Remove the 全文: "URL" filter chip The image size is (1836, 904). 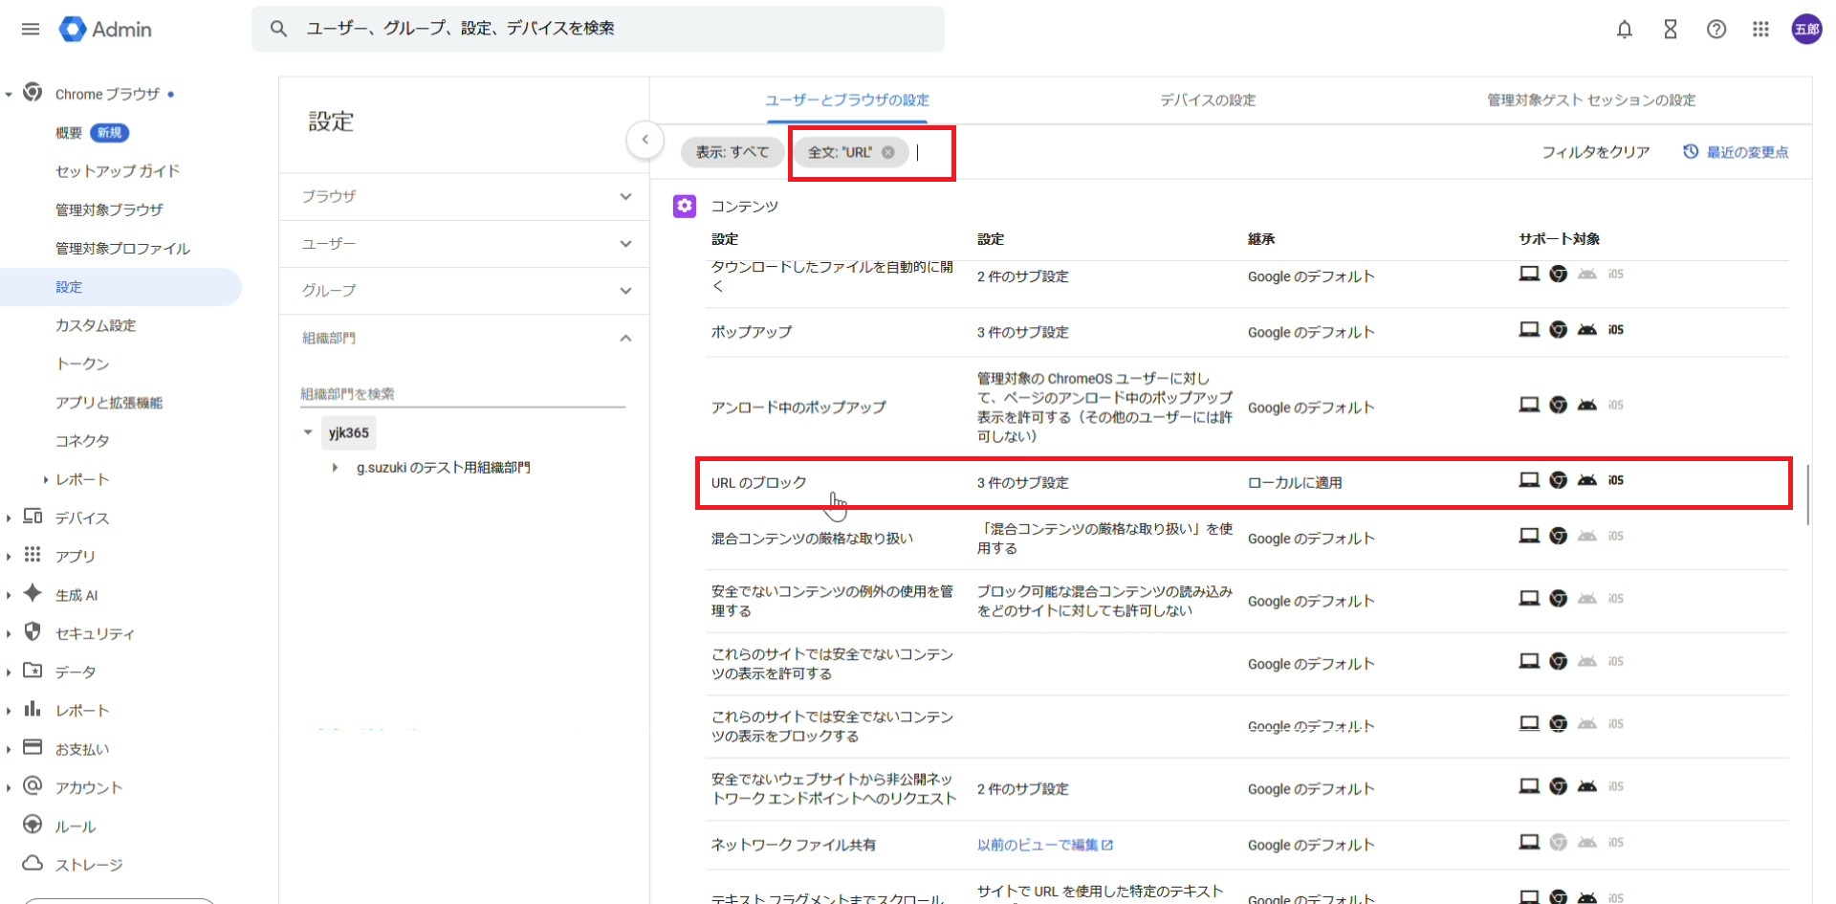tap(888, 152)
